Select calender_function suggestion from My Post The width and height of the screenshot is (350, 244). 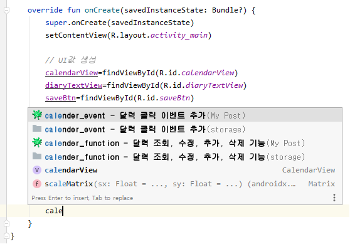pyautogui.click(x=185, y=143)
